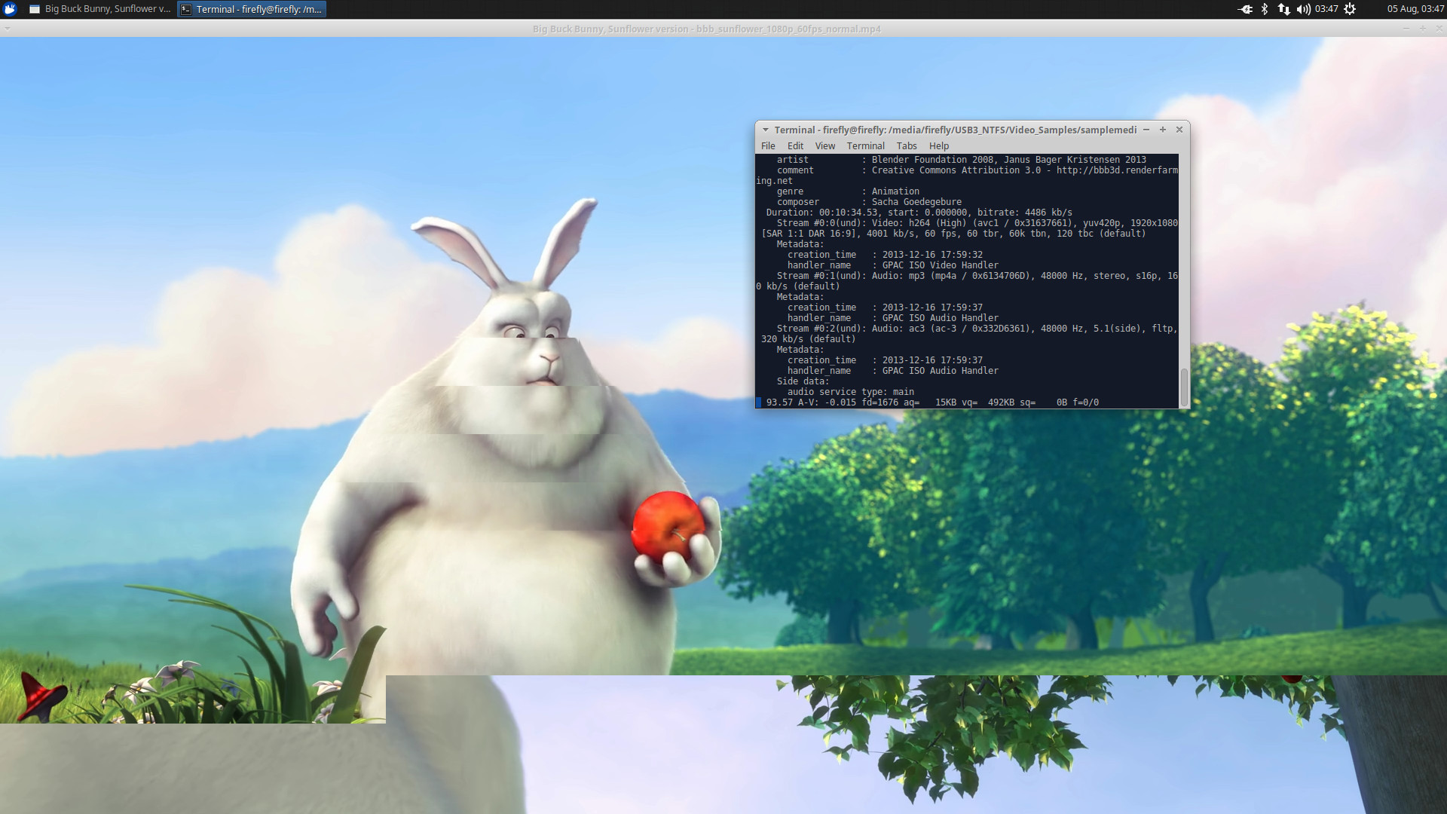Minimize the Big Buck Bunny video window
This screenshot has height=814, width=1447.
pyautogui.click(x=1406, y=29)
